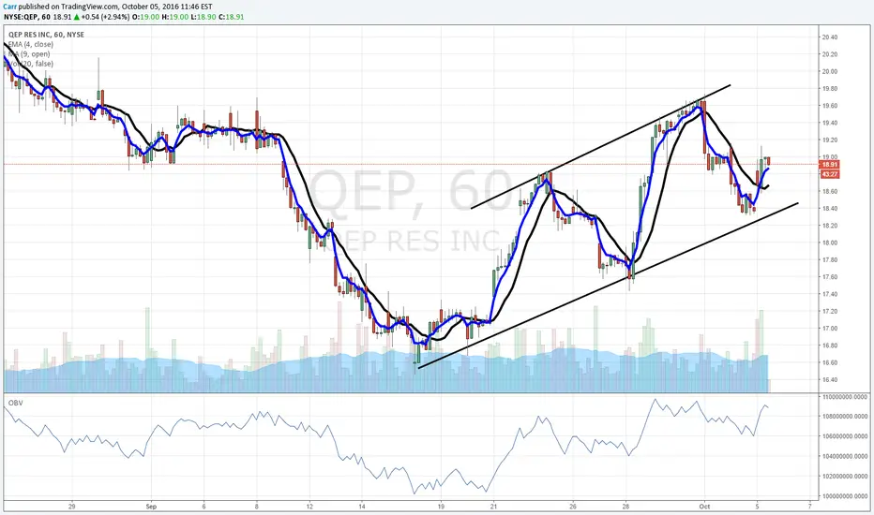The height and width of the screenshot is (515, 874).
Task: Click the 20.40 price axis label
Action: [x=829, y=37]
